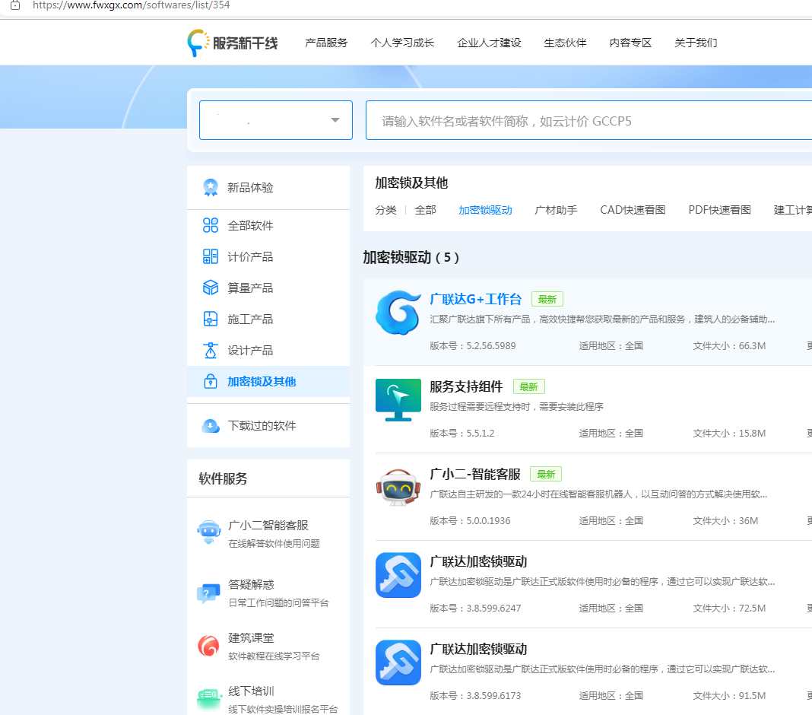The width and height of the screenshot is (812, 715).
Task: Select the PDF快速看图 category filter
Action: click(719, 210)
